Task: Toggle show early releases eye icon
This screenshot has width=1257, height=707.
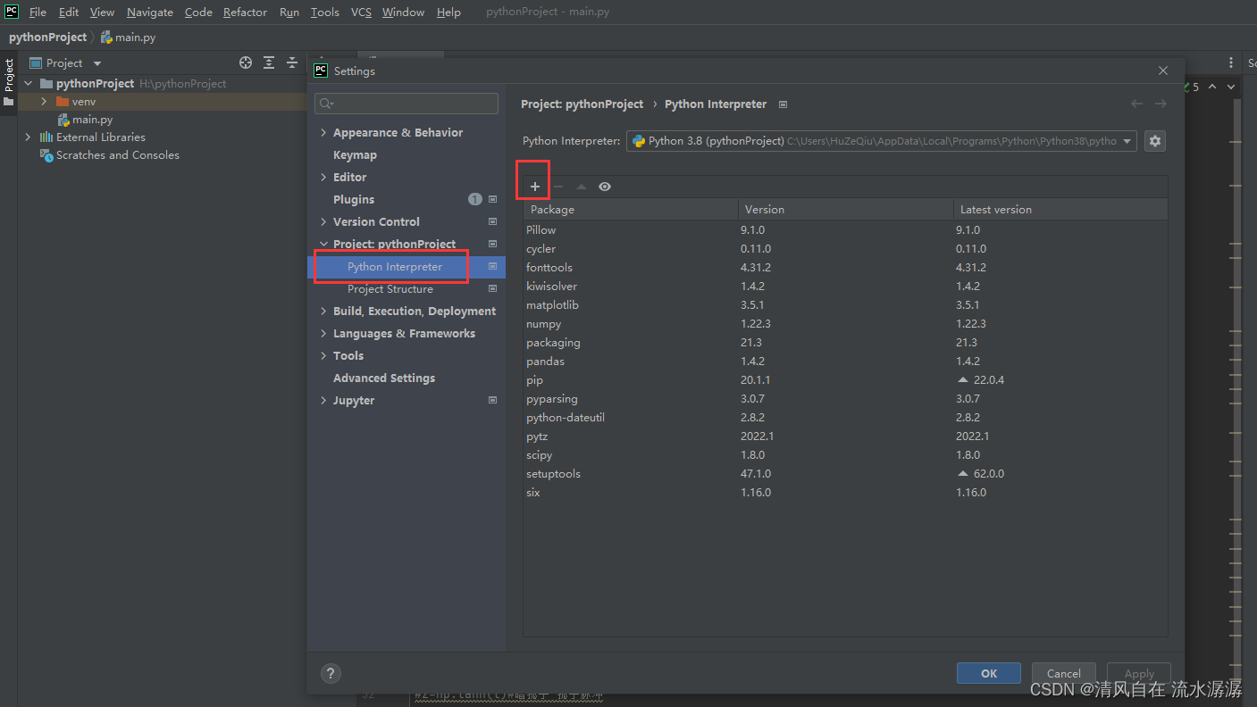Action: (605, 187)
